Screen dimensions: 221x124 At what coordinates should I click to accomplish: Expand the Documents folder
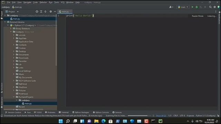pyautogui.click(x=14, y=54)
